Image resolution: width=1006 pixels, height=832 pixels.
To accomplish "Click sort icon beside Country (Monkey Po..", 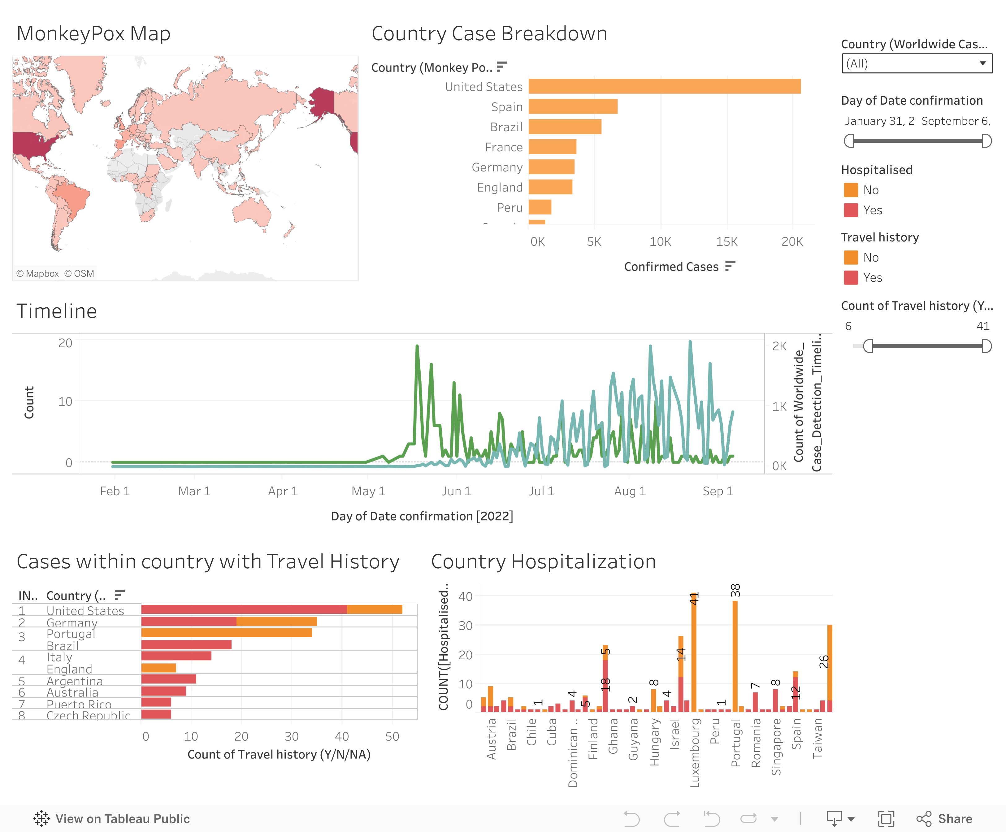I will pos(501,67).
